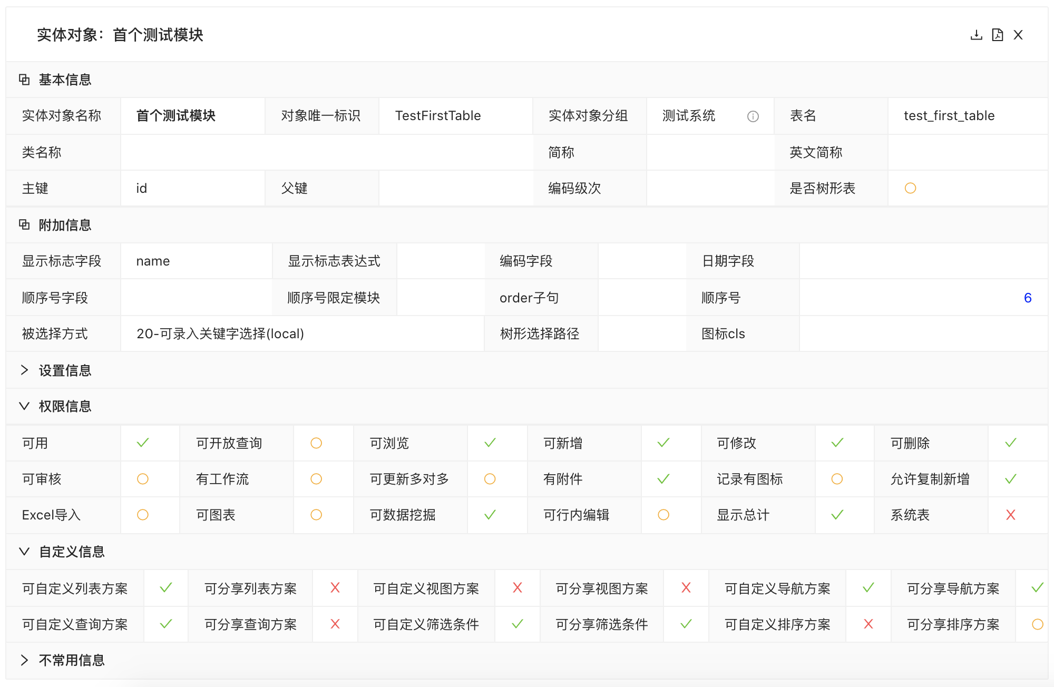Click the checkmark next to 可用
The height and width of the screenshot is (687, 1054).
(143, 443)
